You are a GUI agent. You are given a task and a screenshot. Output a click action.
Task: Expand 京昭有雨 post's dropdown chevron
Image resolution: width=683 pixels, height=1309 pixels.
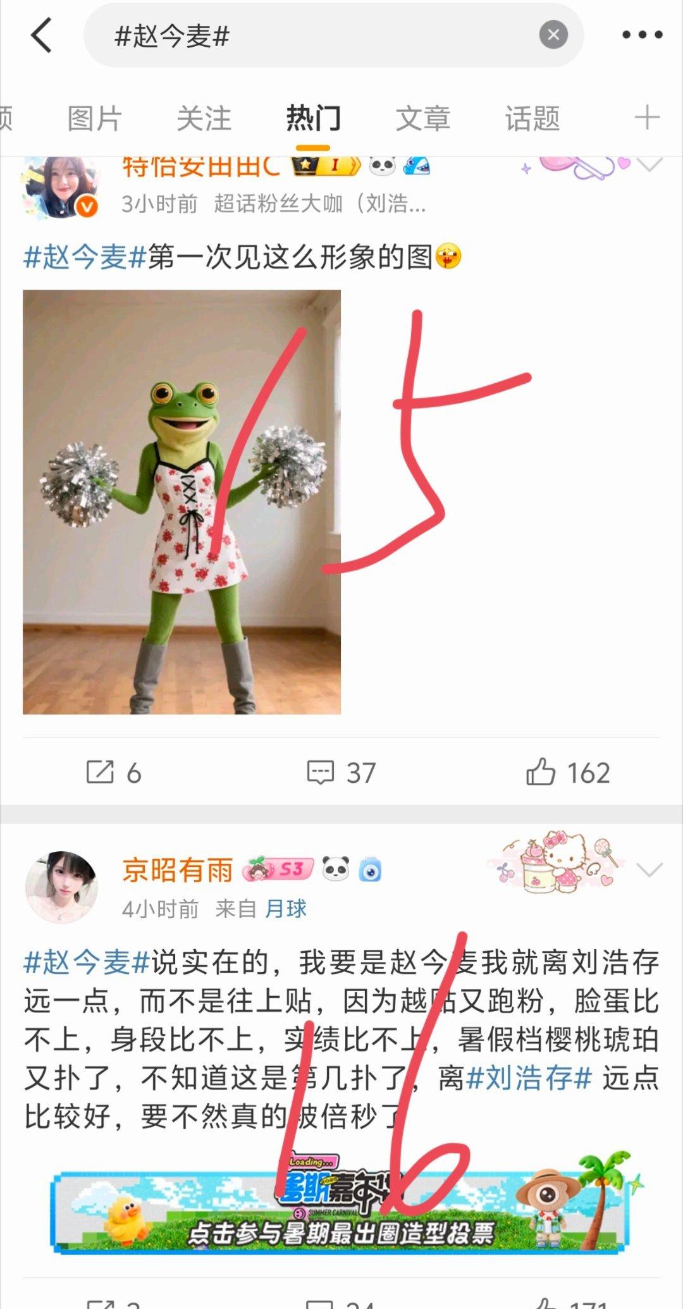649,870
